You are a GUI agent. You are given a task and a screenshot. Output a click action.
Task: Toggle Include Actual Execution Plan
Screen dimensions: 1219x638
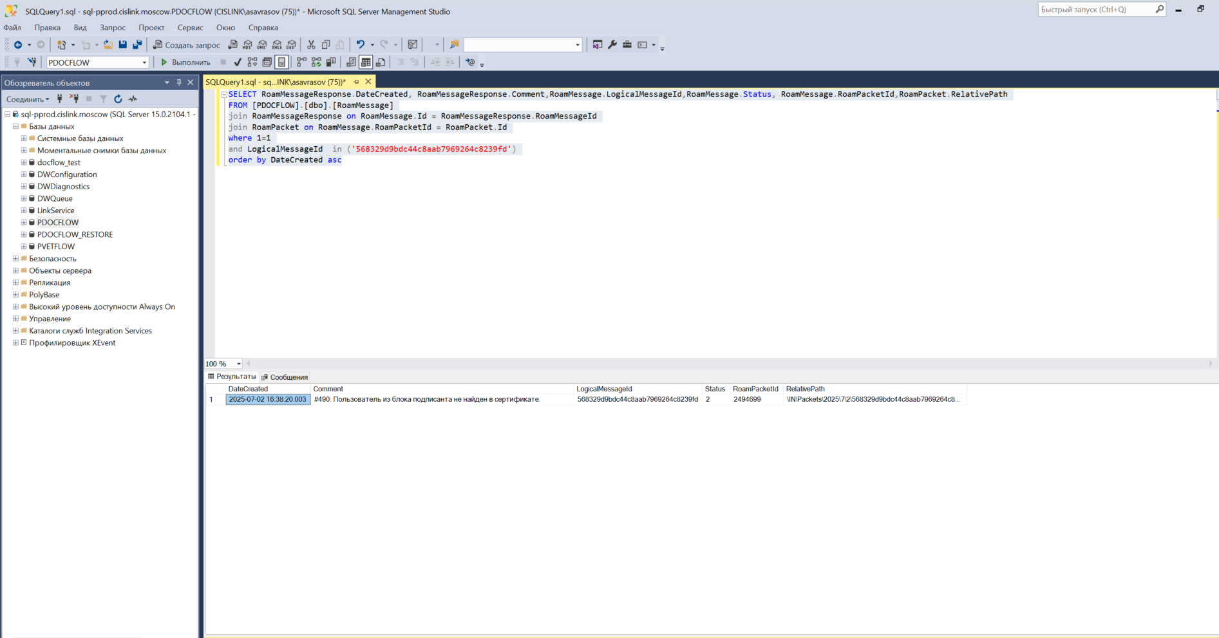tap(301, 62)
